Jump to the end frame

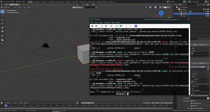pyautogui.click(x=93, y=103)
